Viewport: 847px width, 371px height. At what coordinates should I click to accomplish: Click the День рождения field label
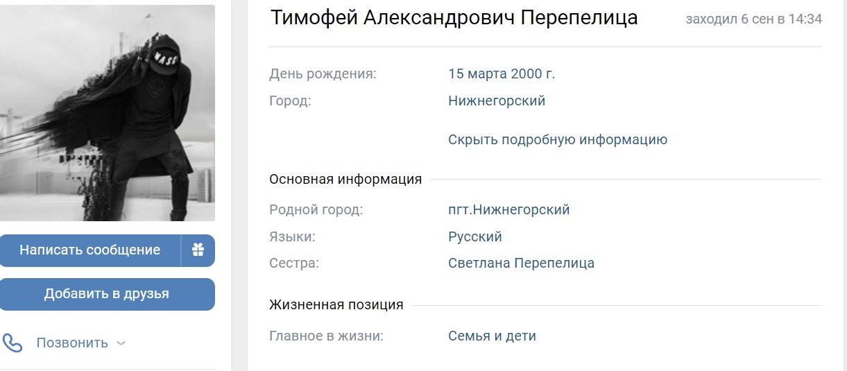pos(323,74)
